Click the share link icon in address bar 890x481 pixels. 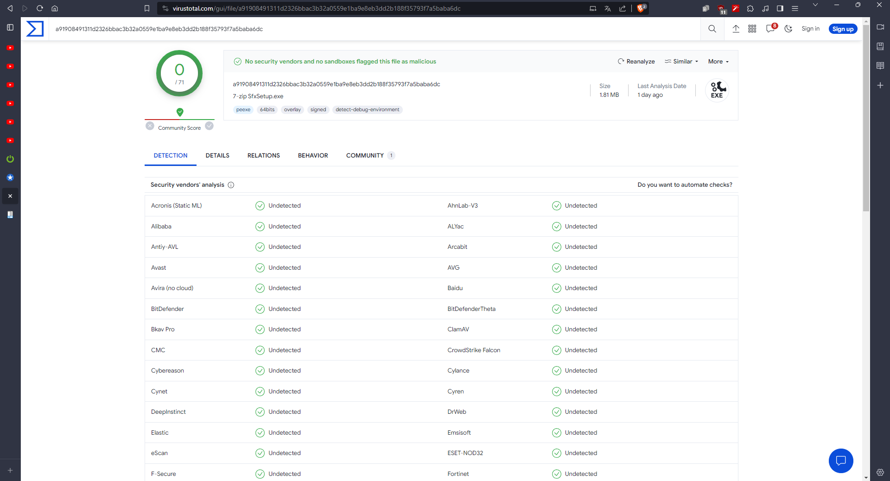(623, 8)
